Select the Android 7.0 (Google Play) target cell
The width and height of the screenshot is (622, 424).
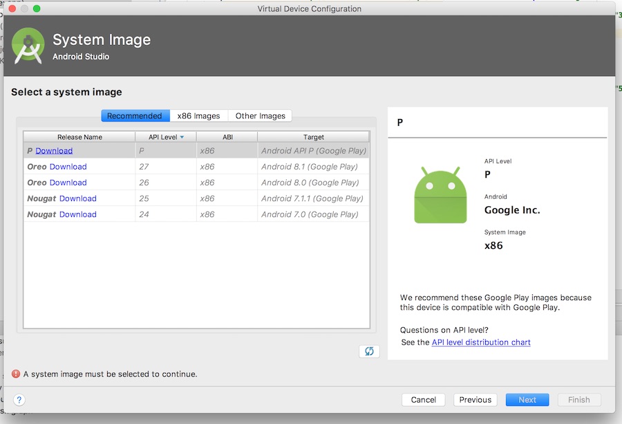click(x=313, y=214)
